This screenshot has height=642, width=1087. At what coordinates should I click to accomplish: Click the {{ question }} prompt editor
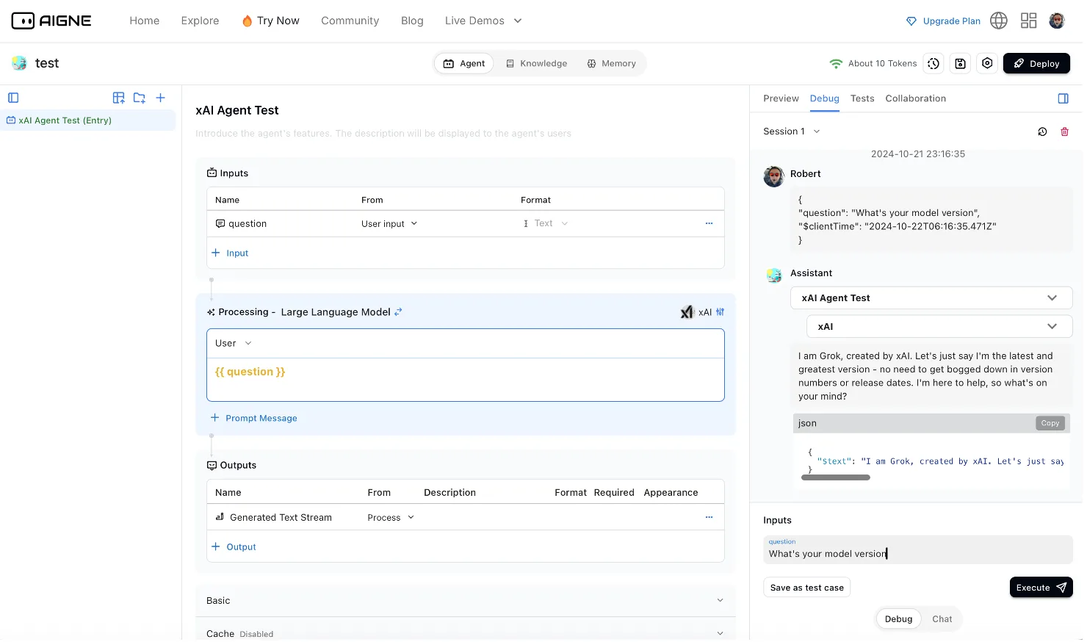pos(466,379)
